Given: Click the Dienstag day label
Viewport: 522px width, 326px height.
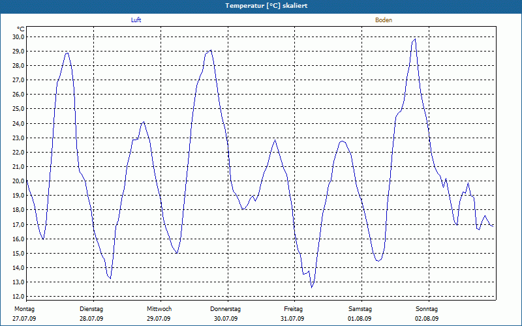Looking at the screenshot, I should coord(91,309).
